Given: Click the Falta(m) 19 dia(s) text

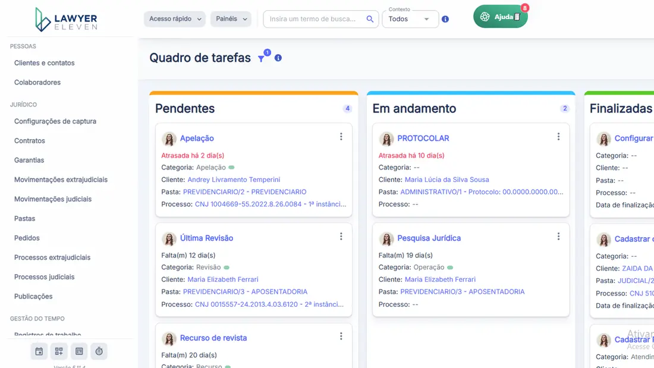Looking at the screenshot, I should point(405,256).
